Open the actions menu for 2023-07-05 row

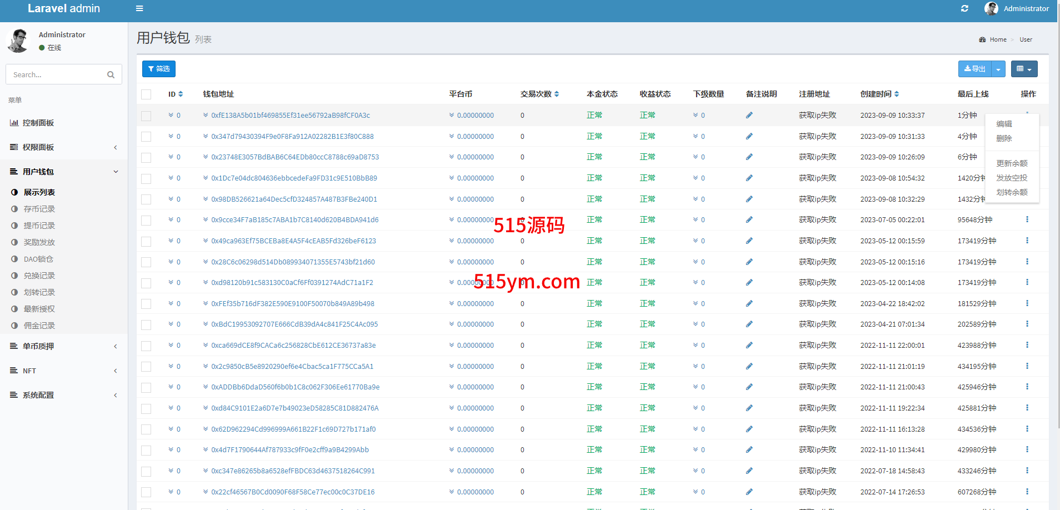coord(1027,219)
